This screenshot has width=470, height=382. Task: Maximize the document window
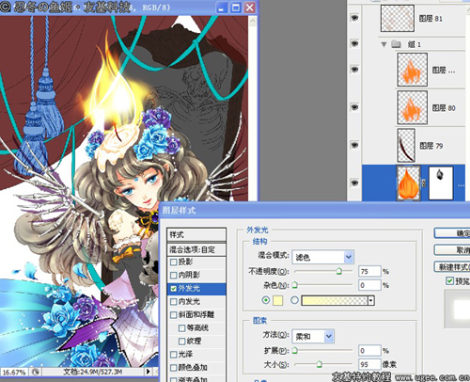coord(235,8)
